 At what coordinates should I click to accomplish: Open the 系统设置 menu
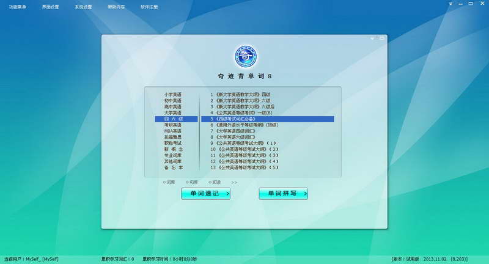coord(83,7)
